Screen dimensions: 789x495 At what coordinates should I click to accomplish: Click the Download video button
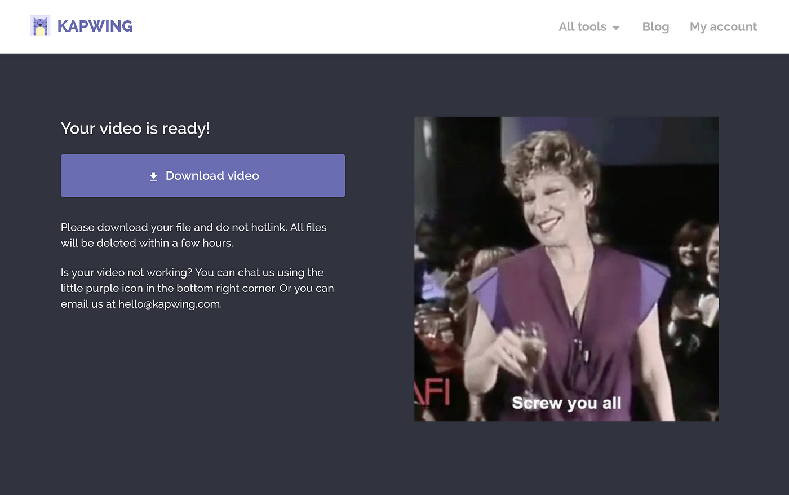point(203,175)
